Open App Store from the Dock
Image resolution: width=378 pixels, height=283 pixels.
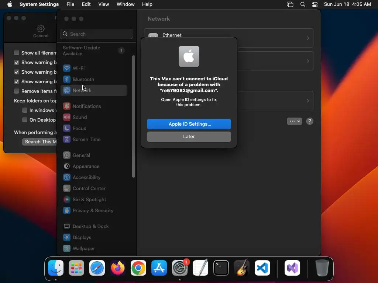pyautogui.click(x=159, y=268)
